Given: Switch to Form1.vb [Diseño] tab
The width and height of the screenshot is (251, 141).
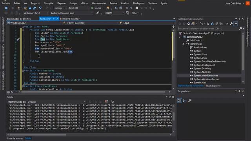Looking at the screenshot, I should [70, 19].
